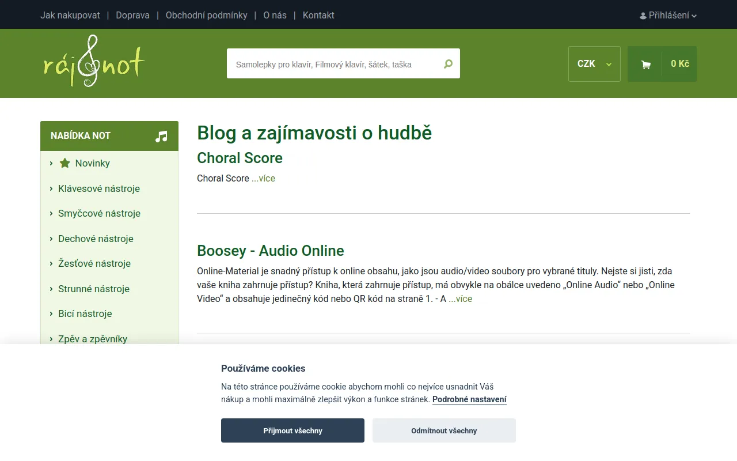Open Kontakt page
Screen dimensions: 737x461
318,16
